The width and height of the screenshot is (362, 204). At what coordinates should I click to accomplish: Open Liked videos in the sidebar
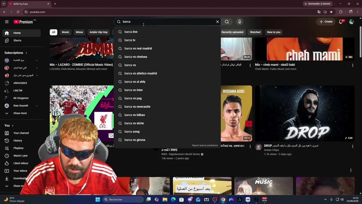tap(21, 163)
